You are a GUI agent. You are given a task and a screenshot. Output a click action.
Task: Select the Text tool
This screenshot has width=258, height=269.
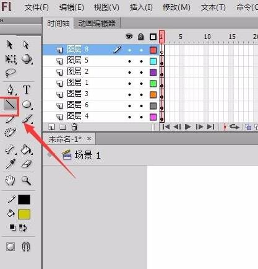(x=27, y=90)
